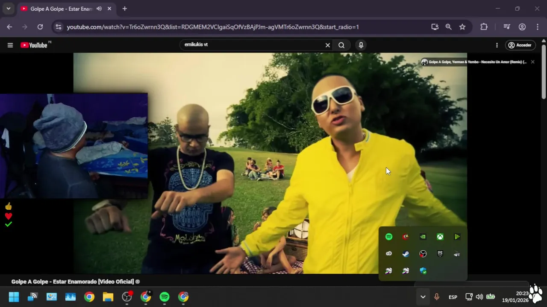Open Spotify from the taskbar
Image resolution: width=547 pixels, height=307 pixels.
165,297
